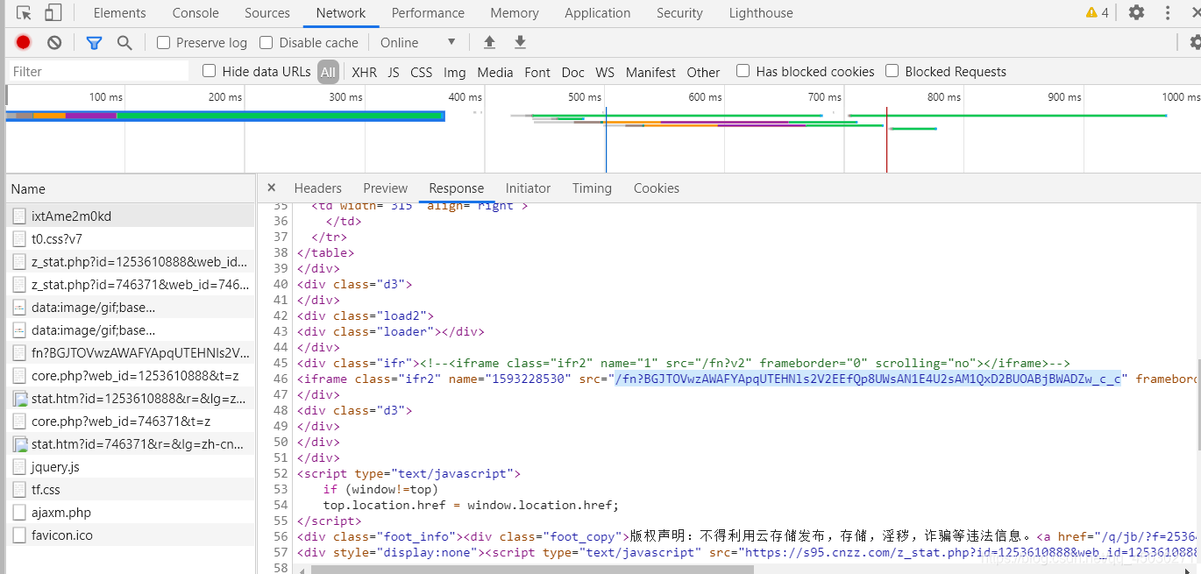
Task: Click the image icon beside stat.htm?id=1253610888
Action: click(19, 399)
